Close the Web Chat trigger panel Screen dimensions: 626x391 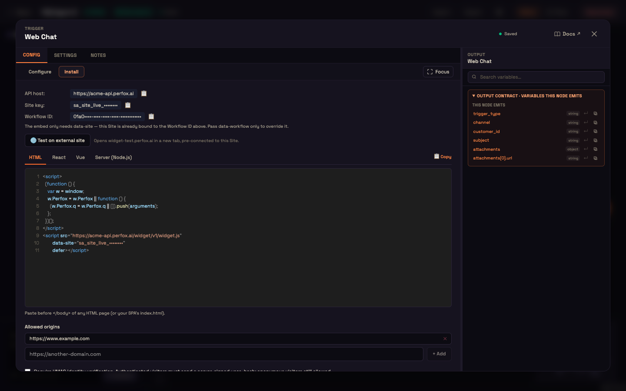point(594,34)
